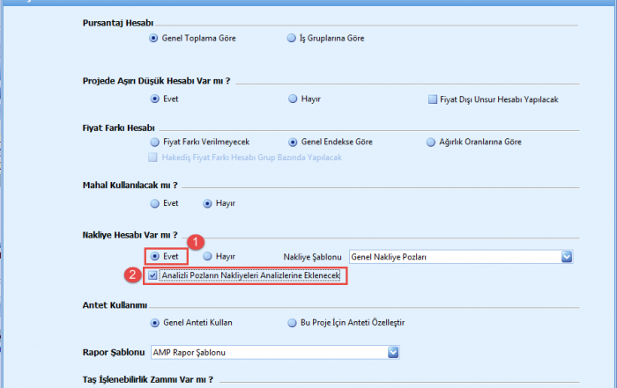Open the Nakliye Şablonu dropdown arrow

click(567, 256)
